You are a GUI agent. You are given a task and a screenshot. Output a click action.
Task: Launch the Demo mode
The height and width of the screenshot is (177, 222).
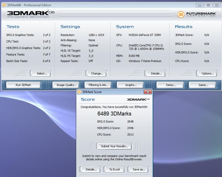[170, 85]
